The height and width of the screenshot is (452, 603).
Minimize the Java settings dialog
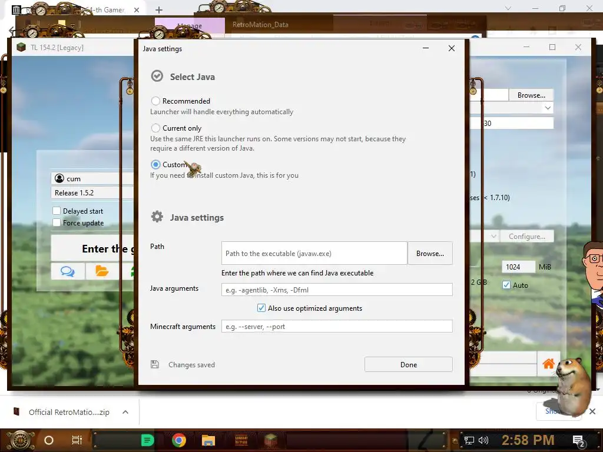pos(426,48)
